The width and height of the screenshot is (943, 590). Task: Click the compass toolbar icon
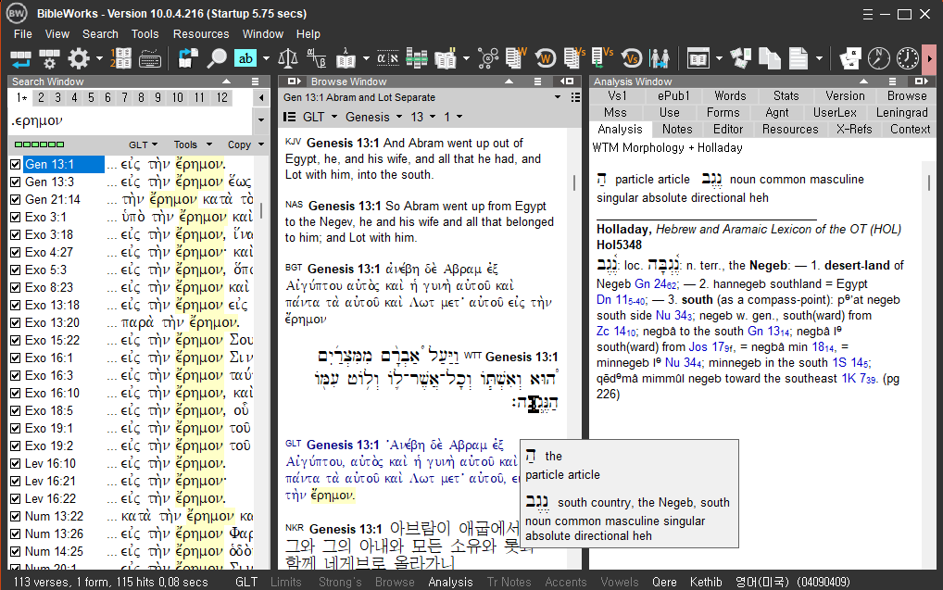point(879,58)
